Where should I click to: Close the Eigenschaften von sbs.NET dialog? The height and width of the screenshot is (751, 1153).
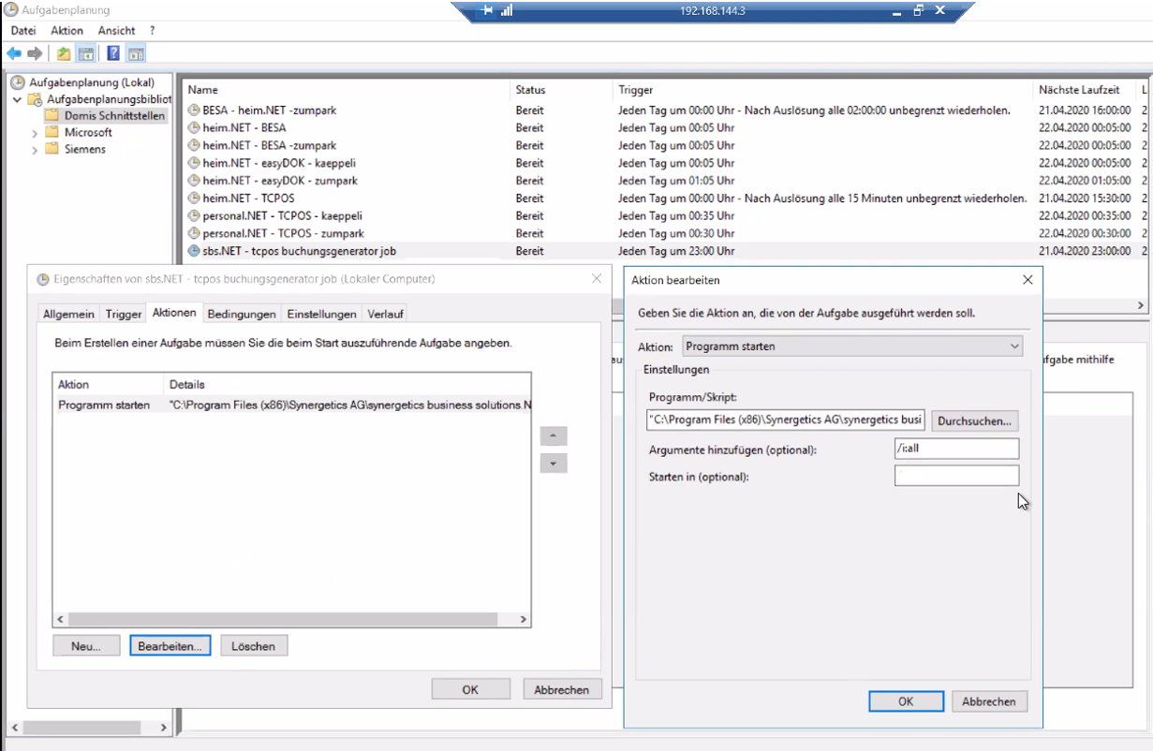click(x=597, y=278)
